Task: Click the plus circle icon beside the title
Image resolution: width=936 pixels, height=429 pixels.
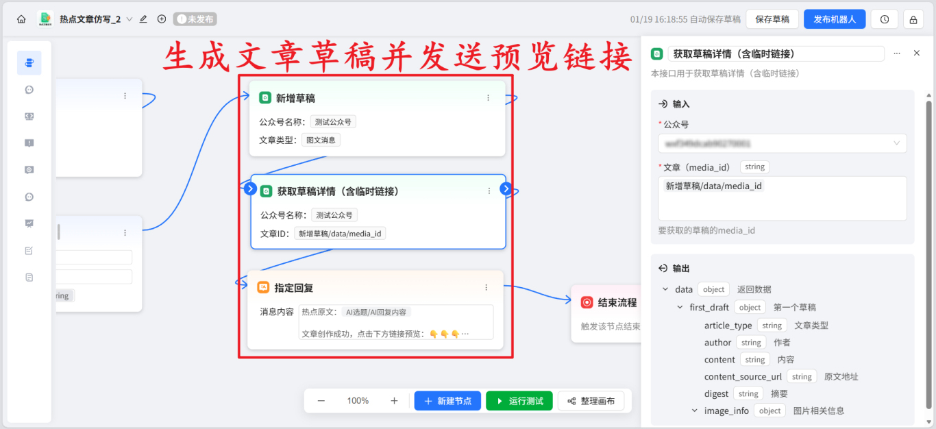Action: click(162, 19)
